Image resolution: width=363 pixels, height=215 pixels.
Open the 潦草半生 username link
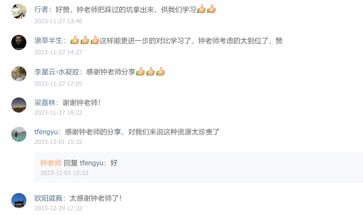[x=48, y=41]
